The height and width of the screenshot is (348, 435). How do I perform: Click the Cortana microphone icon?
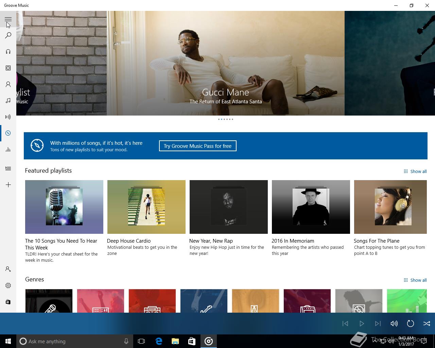[x=126, y=341]
